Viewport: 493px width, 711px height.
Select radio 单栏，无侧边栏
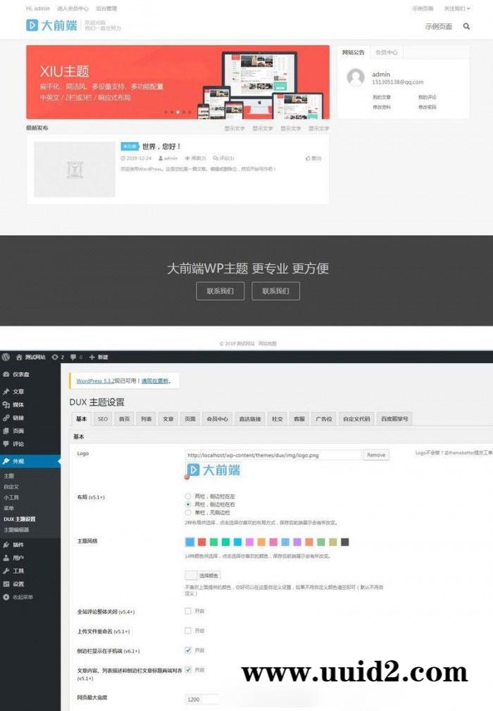[x=187, y=512]
